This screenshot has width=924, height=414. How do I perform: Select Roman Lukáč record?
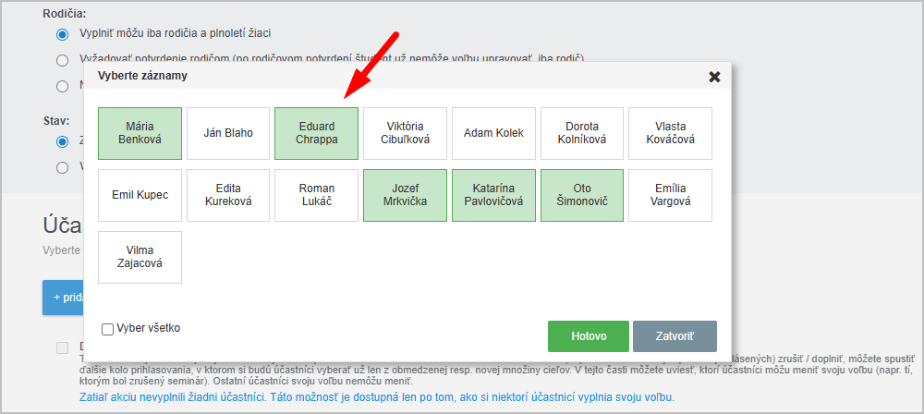coord(316,195)
